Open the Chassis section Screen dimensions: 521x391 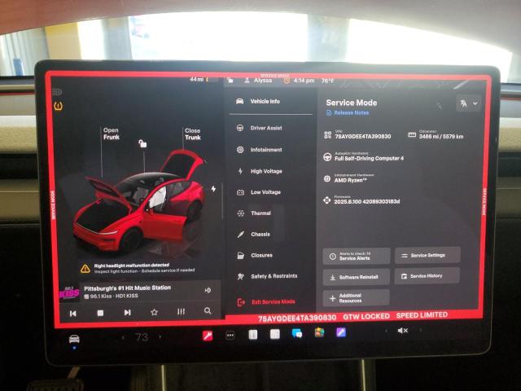[x=253, y=234]
